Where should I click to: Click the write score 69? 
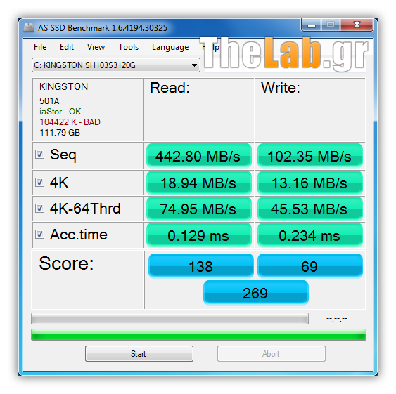tap(310, 266)
